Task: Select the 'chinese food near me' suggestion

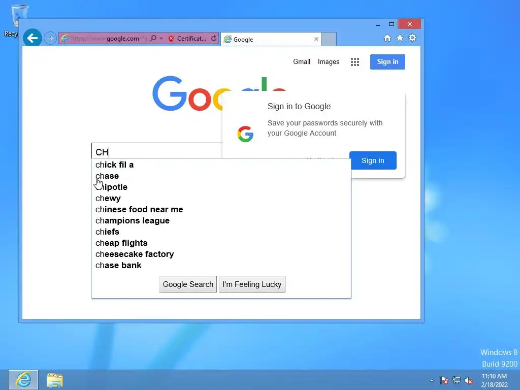Action: point(221,210)
